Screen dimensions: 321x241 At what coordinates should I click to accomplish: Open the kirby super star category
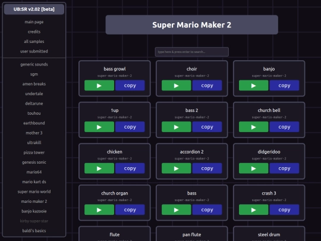(34, 221)
